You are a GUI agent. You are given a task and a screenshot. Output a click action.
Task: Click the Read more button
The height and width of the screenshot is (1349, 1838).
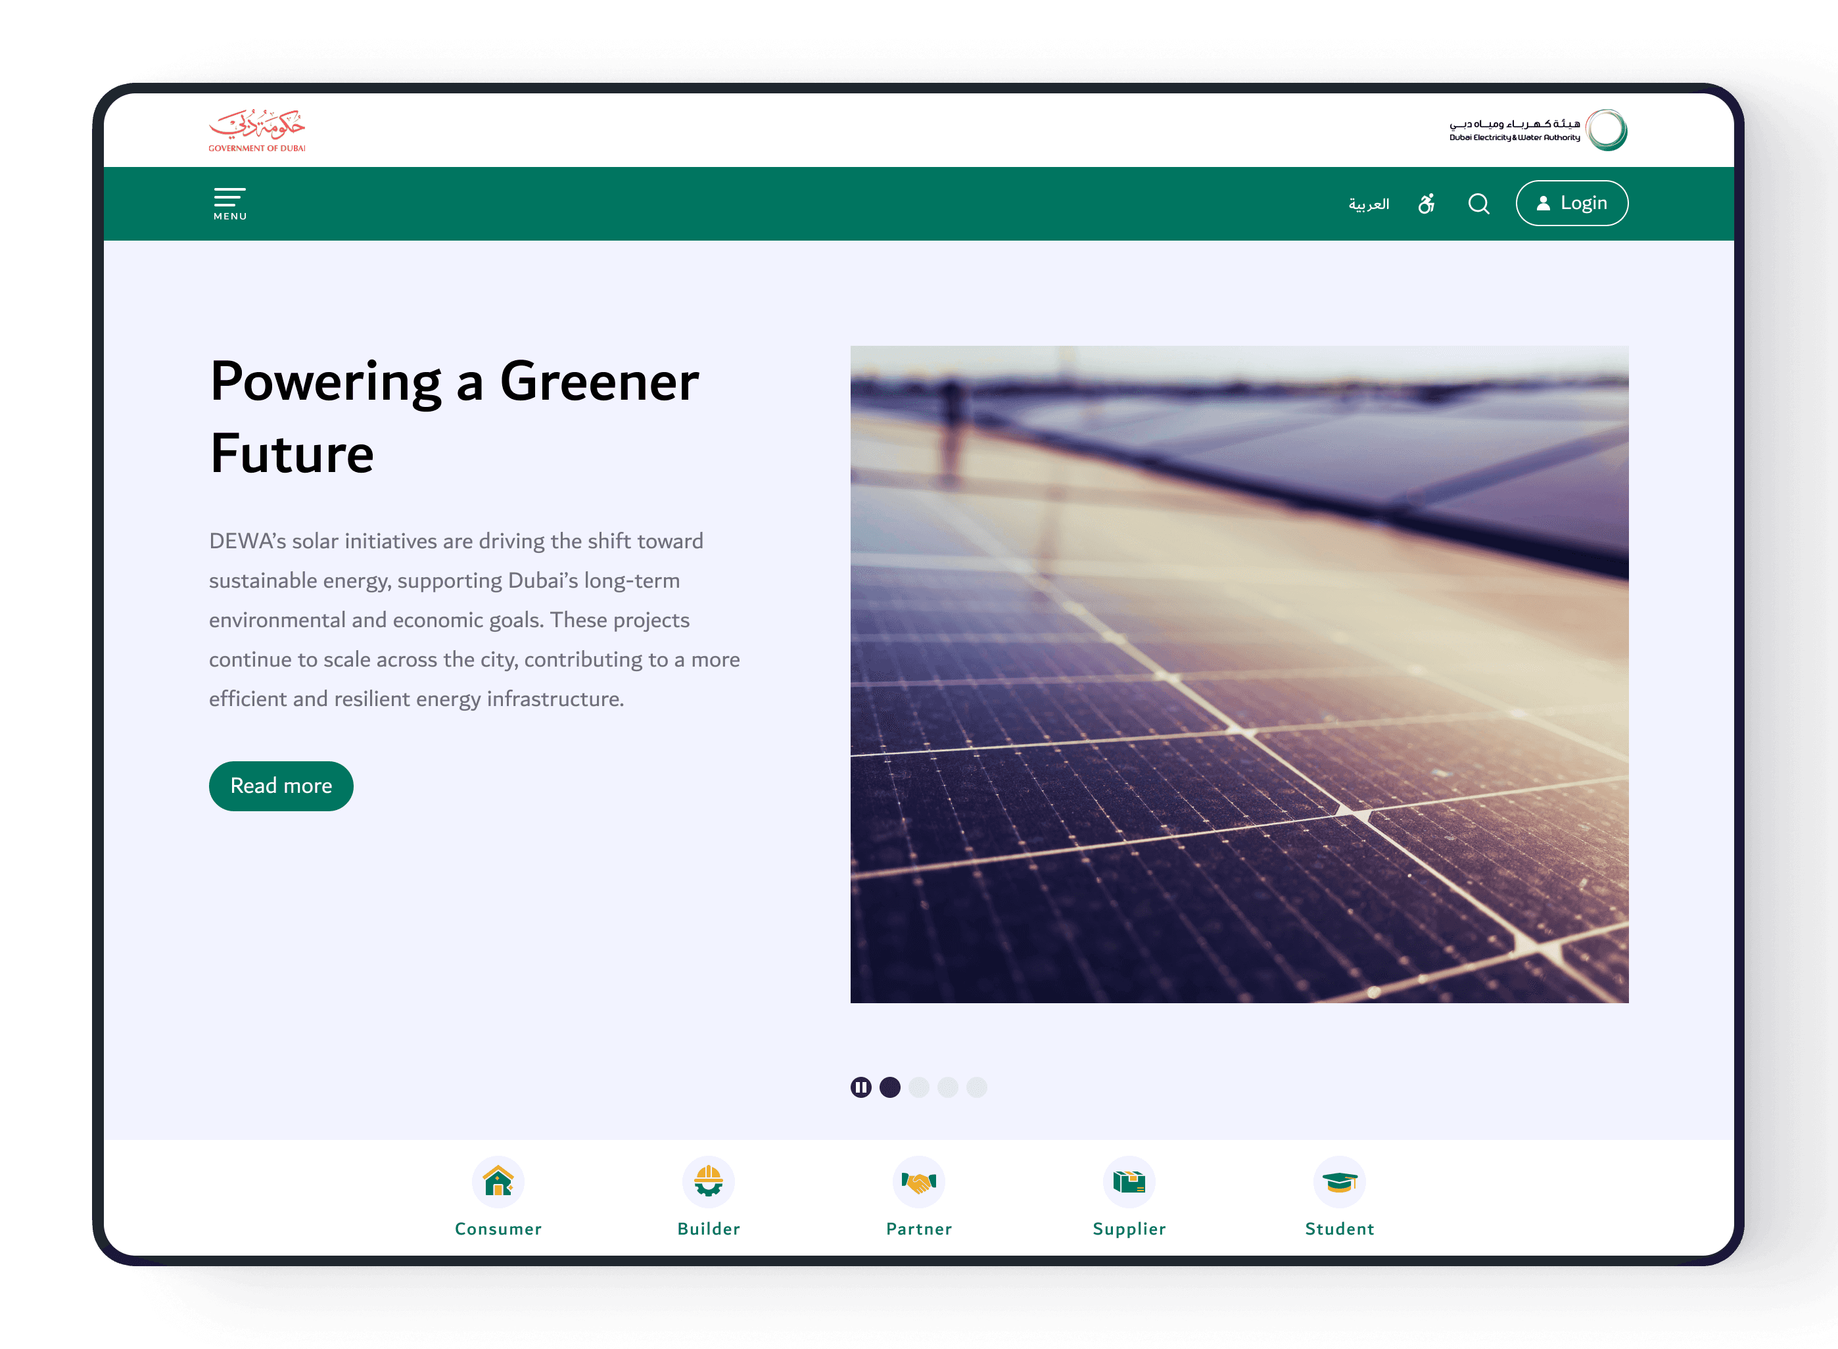tap(281, 786)
